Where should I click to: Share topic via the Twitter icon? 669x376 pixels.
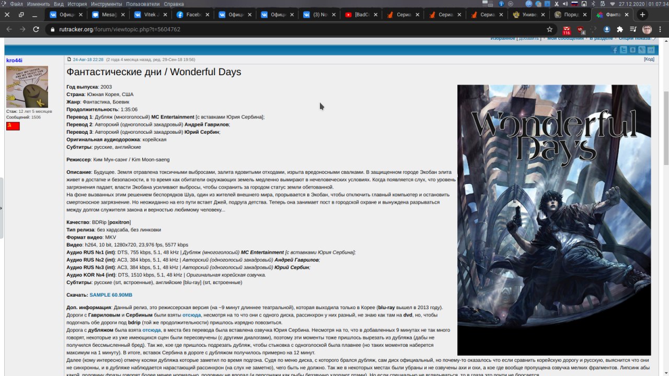[x=624, y=50]
